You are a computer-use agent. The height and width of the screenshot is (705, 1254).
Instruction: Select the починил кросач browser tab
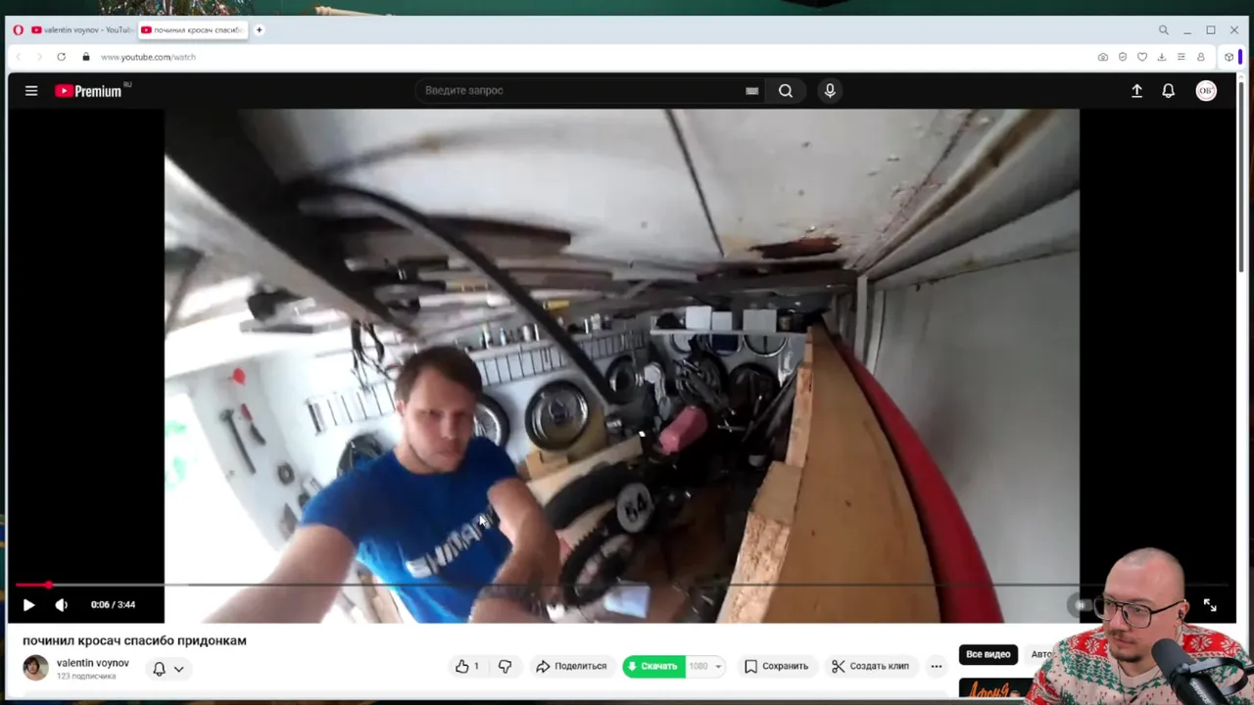point(193,30)
